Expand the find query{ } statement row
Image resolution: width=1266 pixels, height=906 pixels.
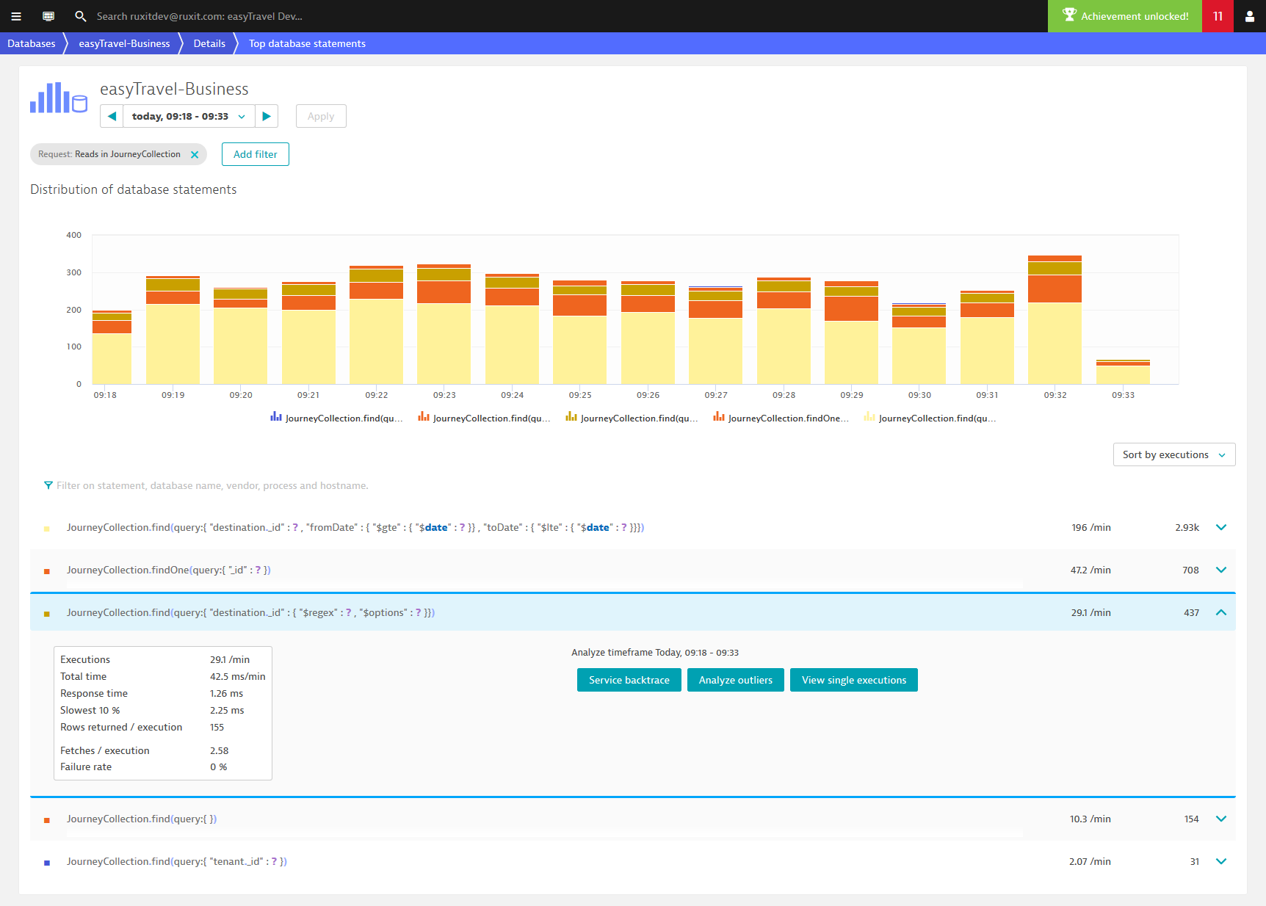pyautogui.click(x=1221, y=819)
